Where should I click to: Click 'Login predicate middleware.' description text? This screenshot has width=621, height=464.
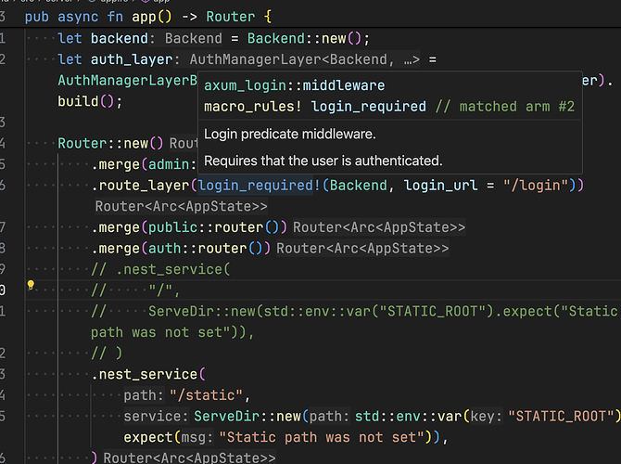point(290,134)
